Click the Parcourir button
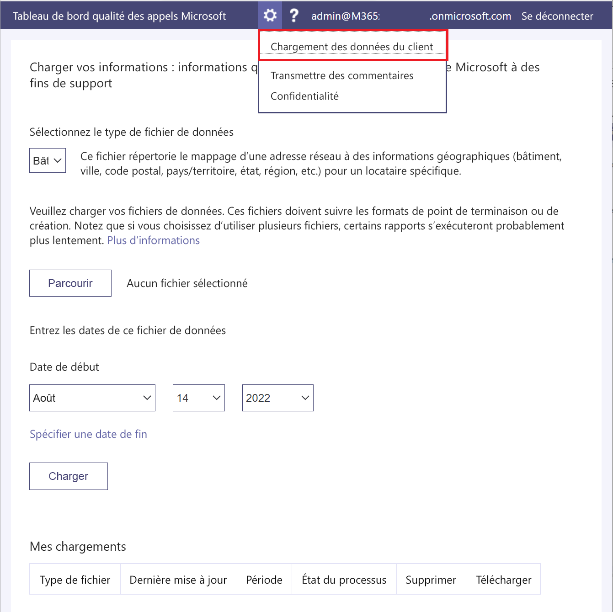This screenshot has height=612, width=613. 70,283
